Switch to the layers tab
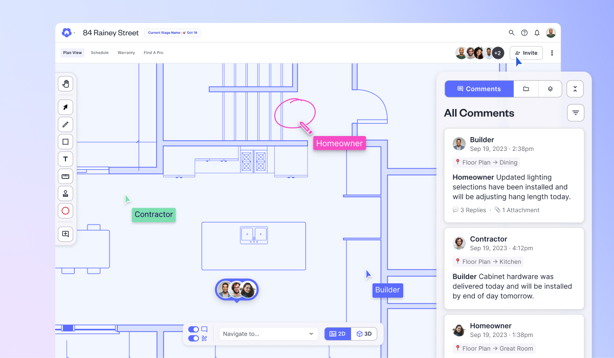 pos(550,88)
